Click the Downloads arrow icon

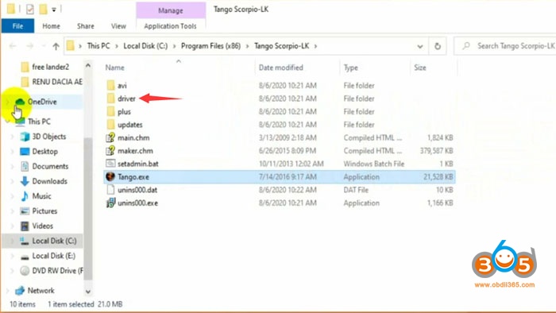click(x=25, y=181)
